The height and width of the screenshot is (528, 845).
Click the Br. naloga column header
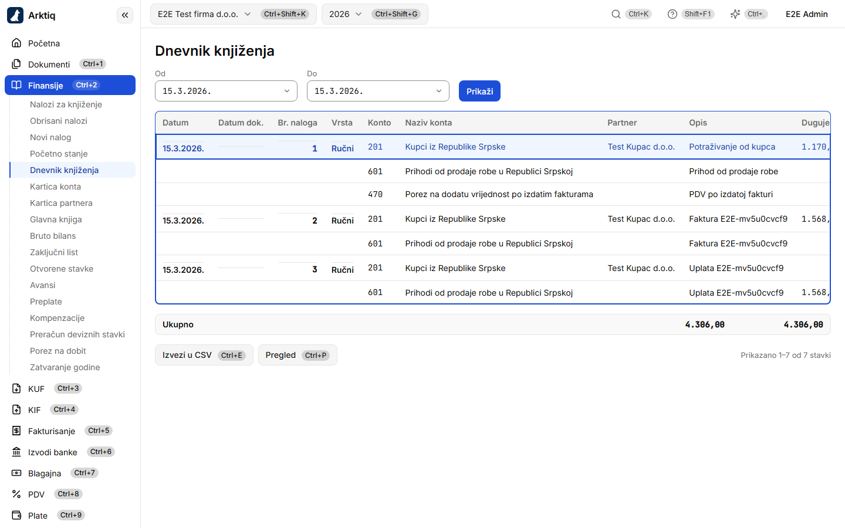tap(298, 123)
